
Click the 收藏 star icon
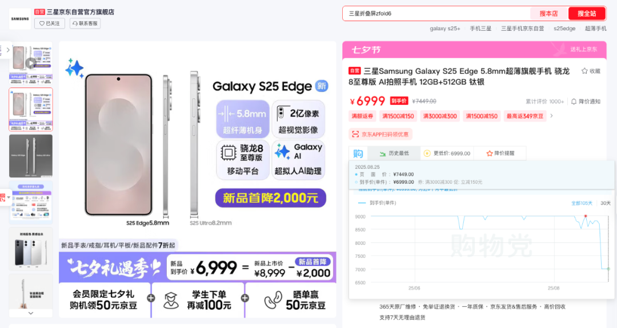coord(584,71)
